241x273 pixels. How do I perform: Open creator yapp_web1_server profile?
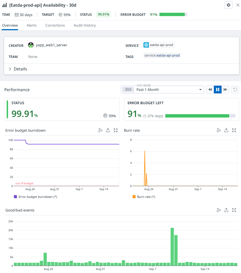[51, 45]
